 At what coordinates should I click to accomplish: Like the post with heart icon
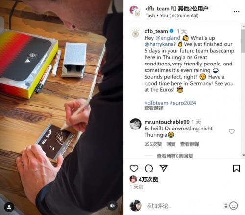click(134, 168)
